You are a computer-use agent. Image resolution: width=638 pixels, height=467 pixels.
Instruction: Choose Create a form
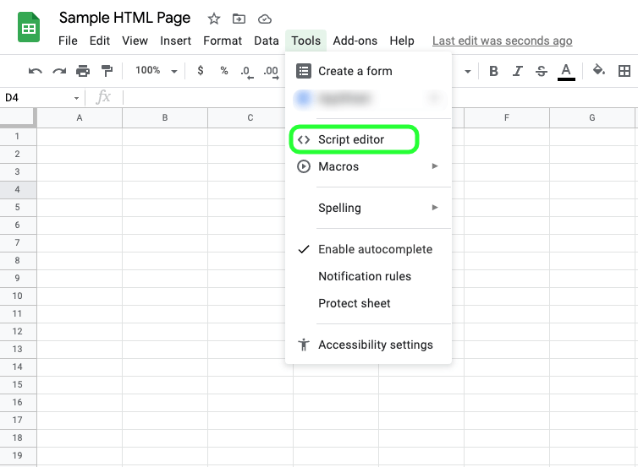(x=368, y=71)
